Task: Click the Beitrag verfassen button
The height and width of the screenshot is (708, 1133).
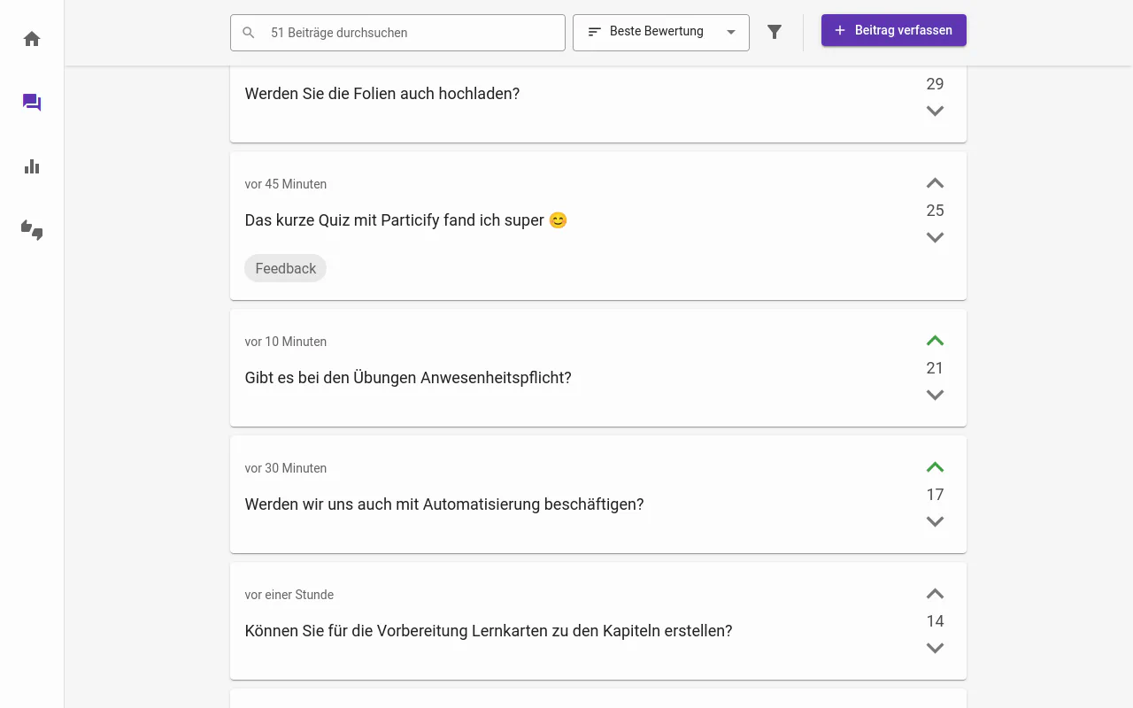Action: pyautogui.click(x=893, y=30)
